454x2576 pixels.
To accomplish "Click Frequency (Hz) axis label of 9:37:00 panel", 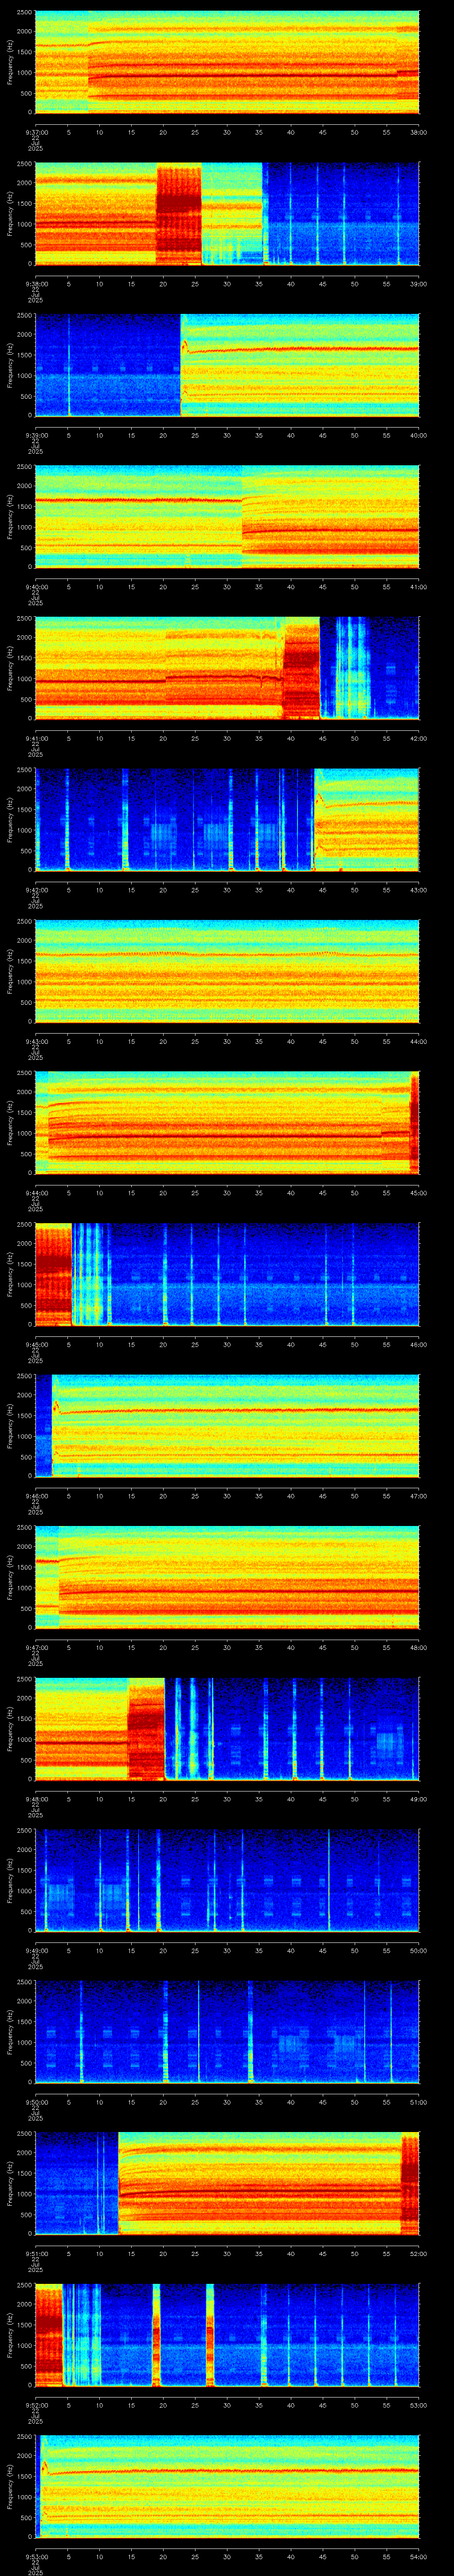I will [10, 63].
